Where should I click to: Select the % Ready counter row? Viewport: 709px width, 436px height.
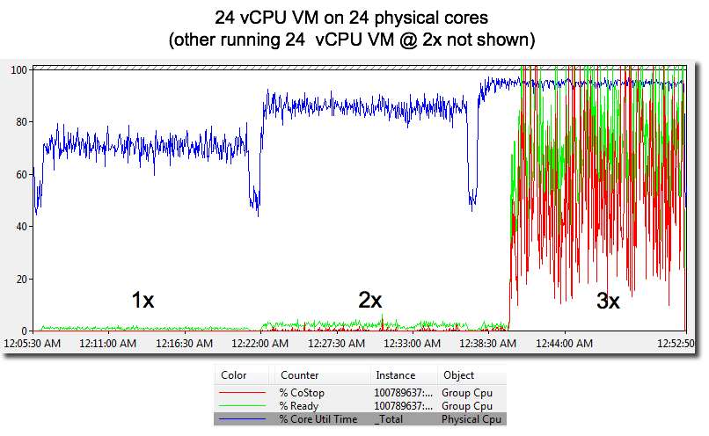tap(360, 406)
